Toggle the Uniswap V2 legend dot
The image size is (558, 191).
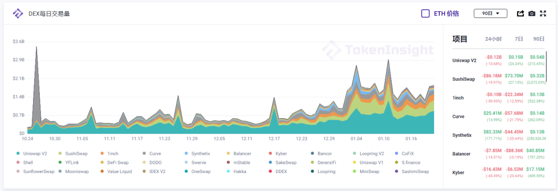pos(18,153)
